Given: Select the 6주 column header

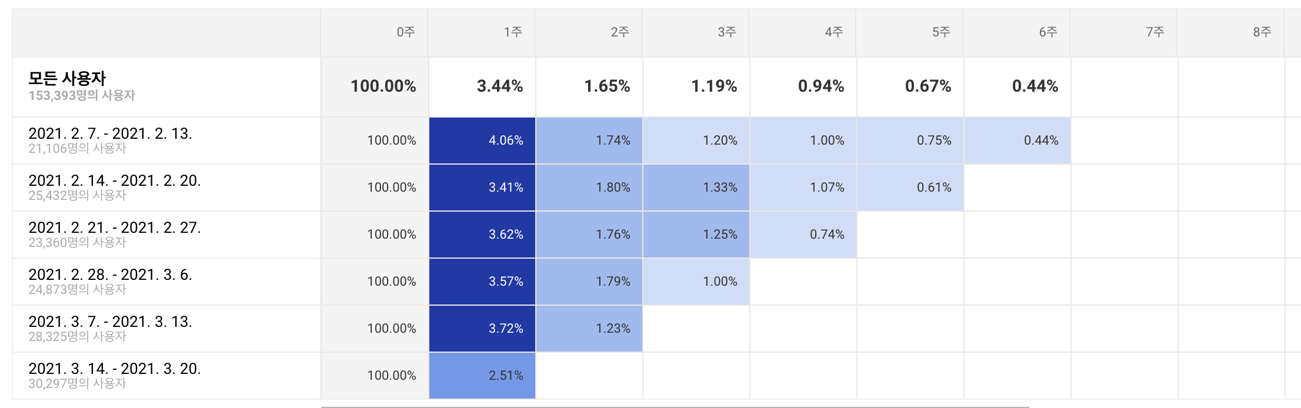Looking at the screenshot, I should pos(1048,32).
